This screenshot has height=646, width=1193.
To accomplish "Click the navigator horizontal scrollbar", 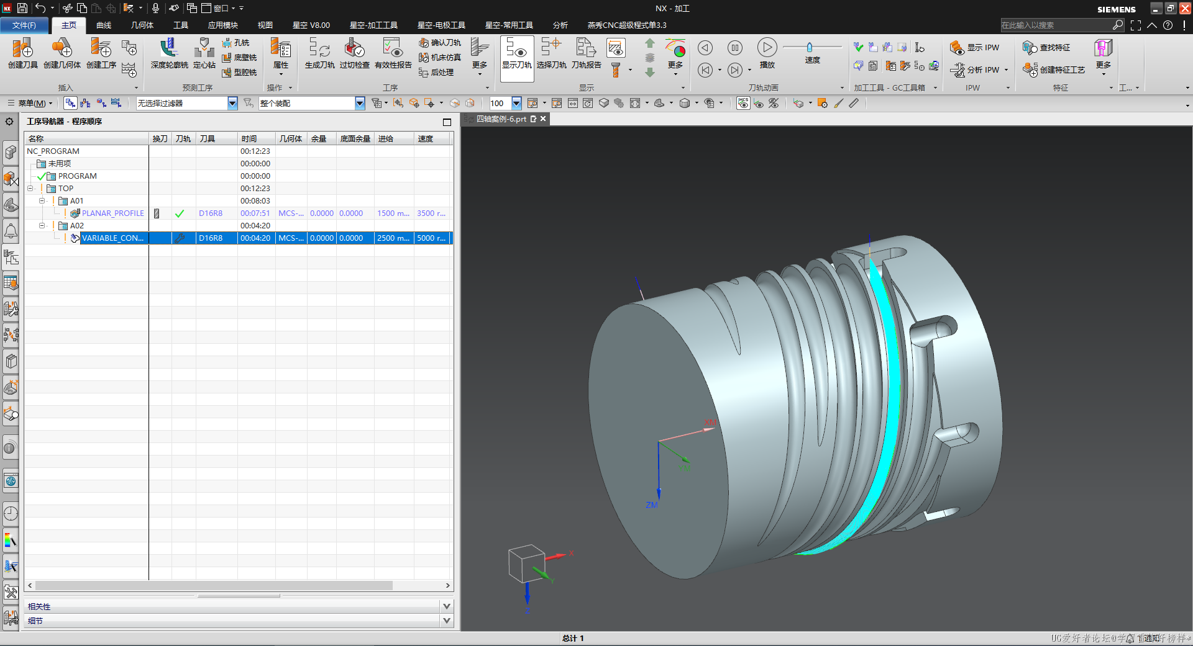I will point(214,585).
